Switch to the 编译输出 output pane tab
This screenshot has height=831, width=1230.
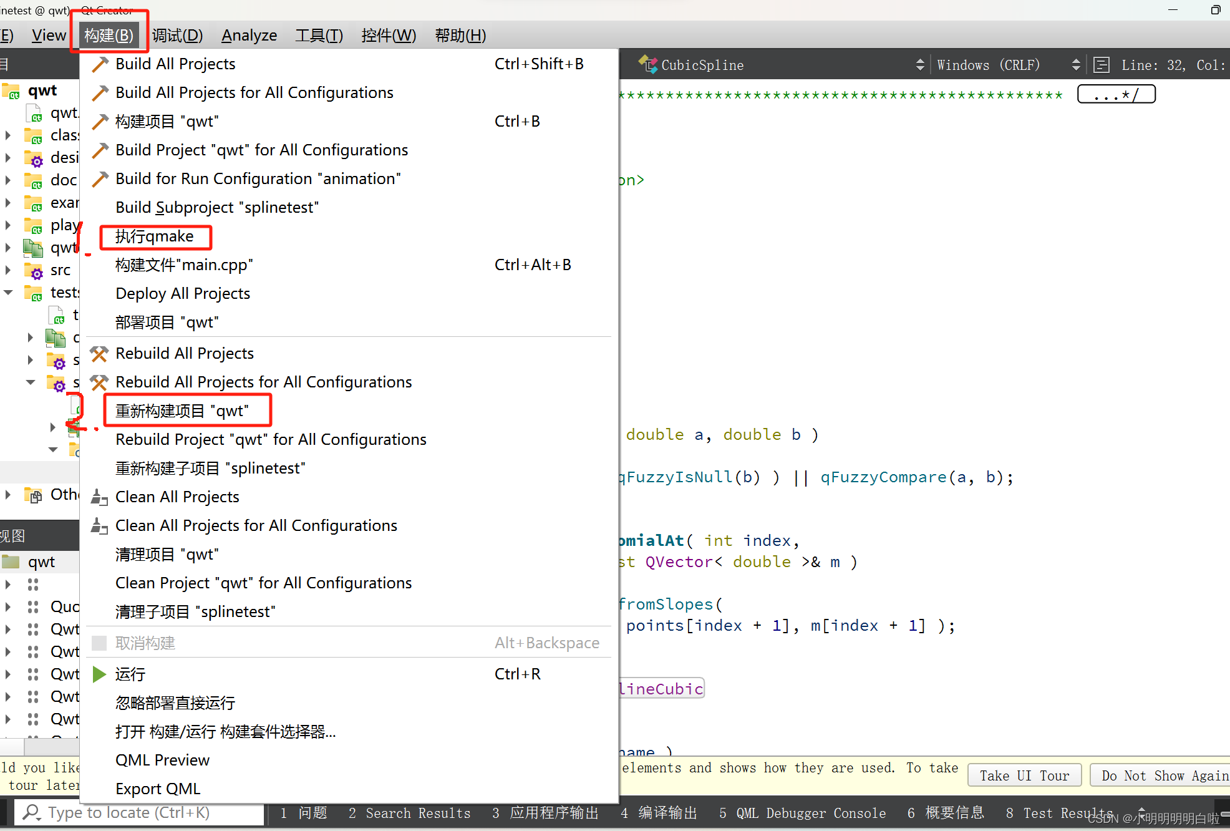coord(659,813)
